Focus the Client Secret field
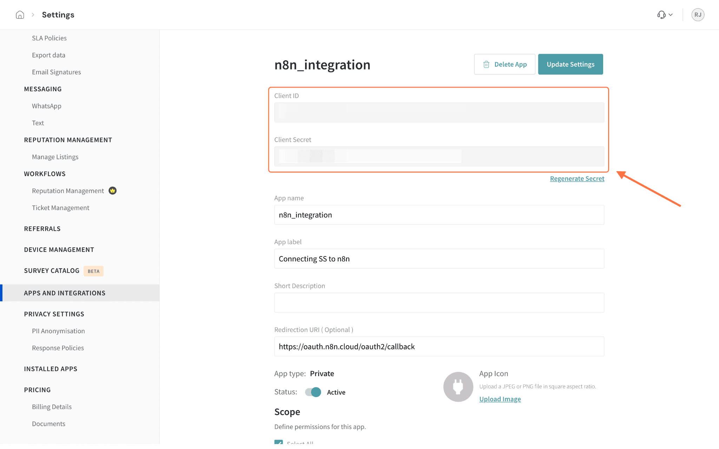 click(439, 156)
